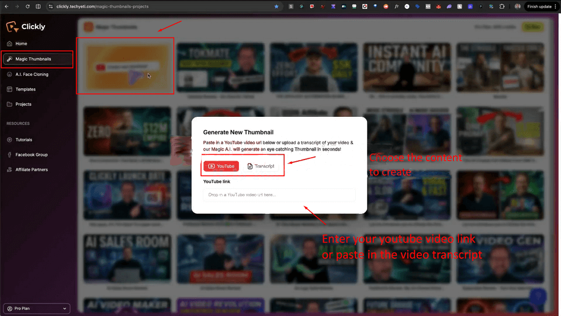Open the Extensions puzzle-piece icon
The width and height of the screenshot is (561, 316).
(x=502, y=6)
